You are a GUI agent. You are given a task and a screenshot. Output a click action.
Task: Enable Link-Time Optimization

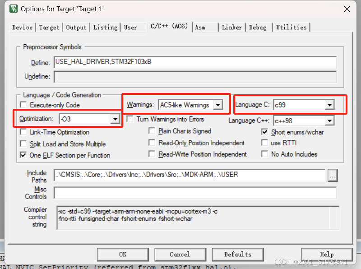click(x=23, y=132)
